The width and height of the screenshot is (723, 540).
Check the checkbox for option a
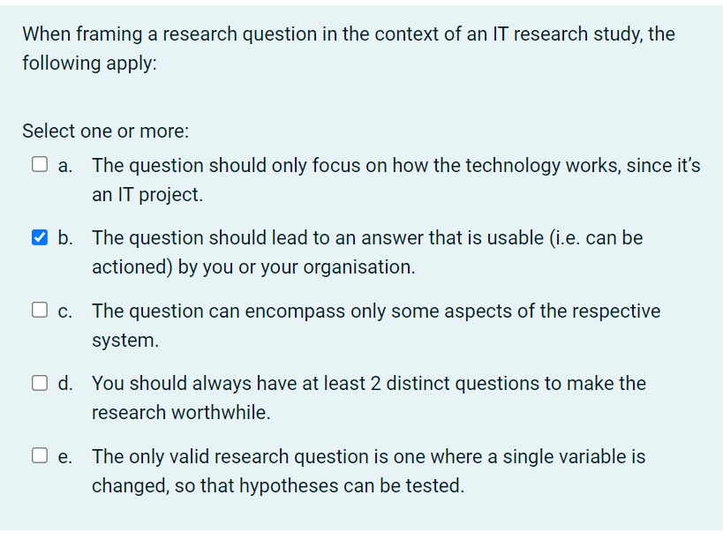pyautogui.click(x=40, y=164)
